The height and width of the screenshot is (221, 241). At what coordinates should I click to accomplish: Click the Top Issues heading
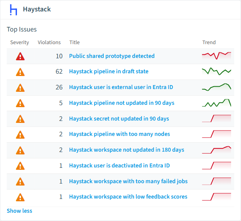coord(22,29)
